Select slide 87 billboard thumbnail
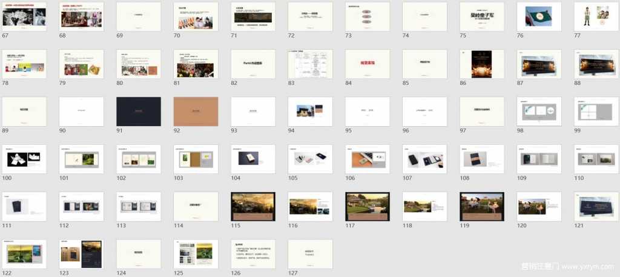Viewport: 620px width, 277px height. coord(539,64)
